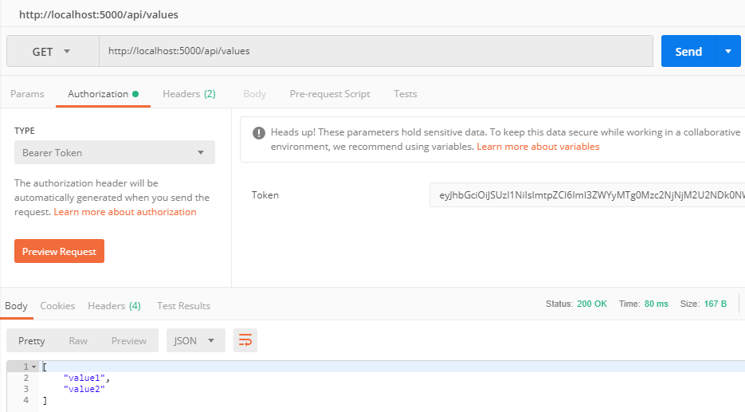Screen dimensions: 745x412
Task: Select the Authorization tab
Action: coord(98,94)
